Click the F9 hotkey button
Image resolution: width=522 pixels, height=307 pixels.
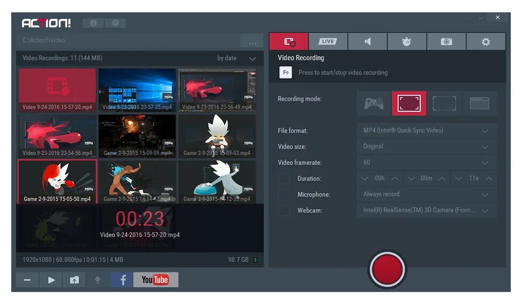[x=286, y=73]
